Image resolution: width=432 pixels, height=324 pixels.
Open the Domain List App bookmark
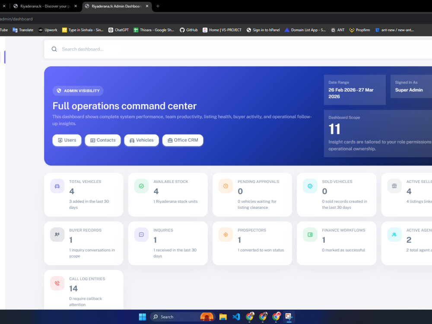(305, 30)
